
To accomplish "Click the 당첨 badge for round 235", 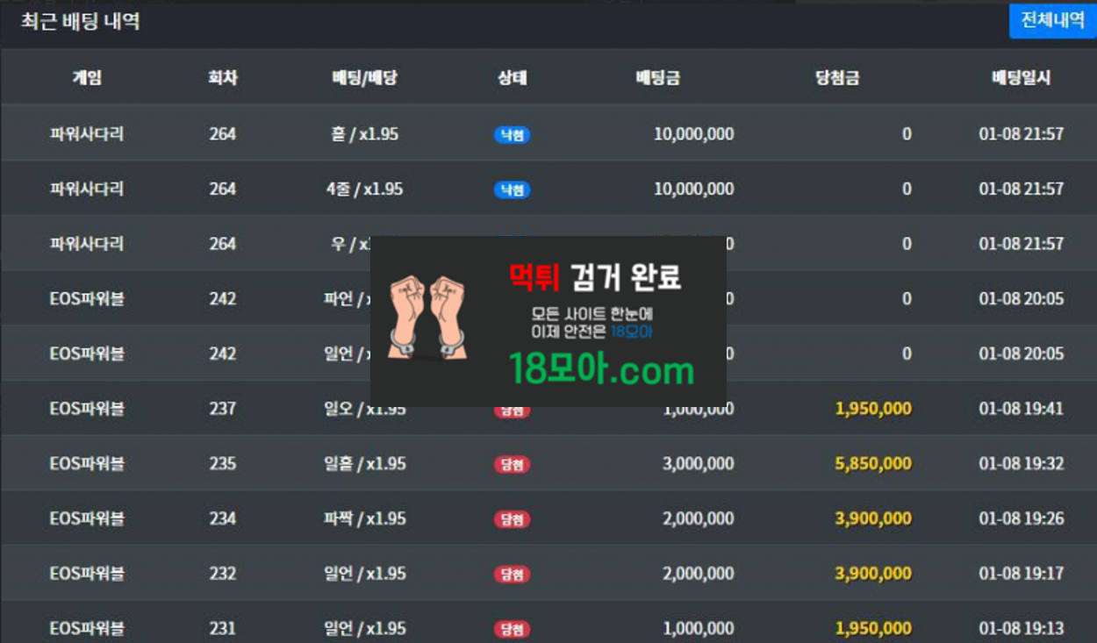I will (x=512, y=464).
